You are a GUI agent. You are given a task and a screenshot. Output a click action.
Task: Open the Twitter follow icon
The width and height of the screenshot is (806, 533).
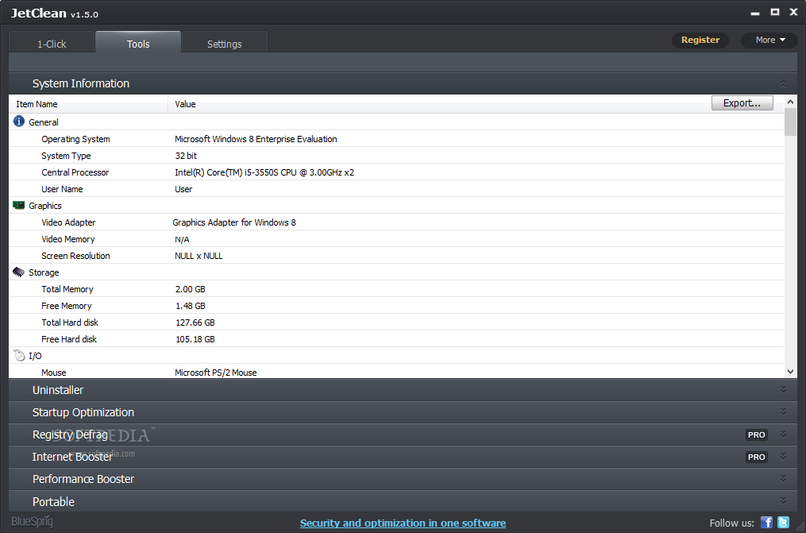point(784,522)
